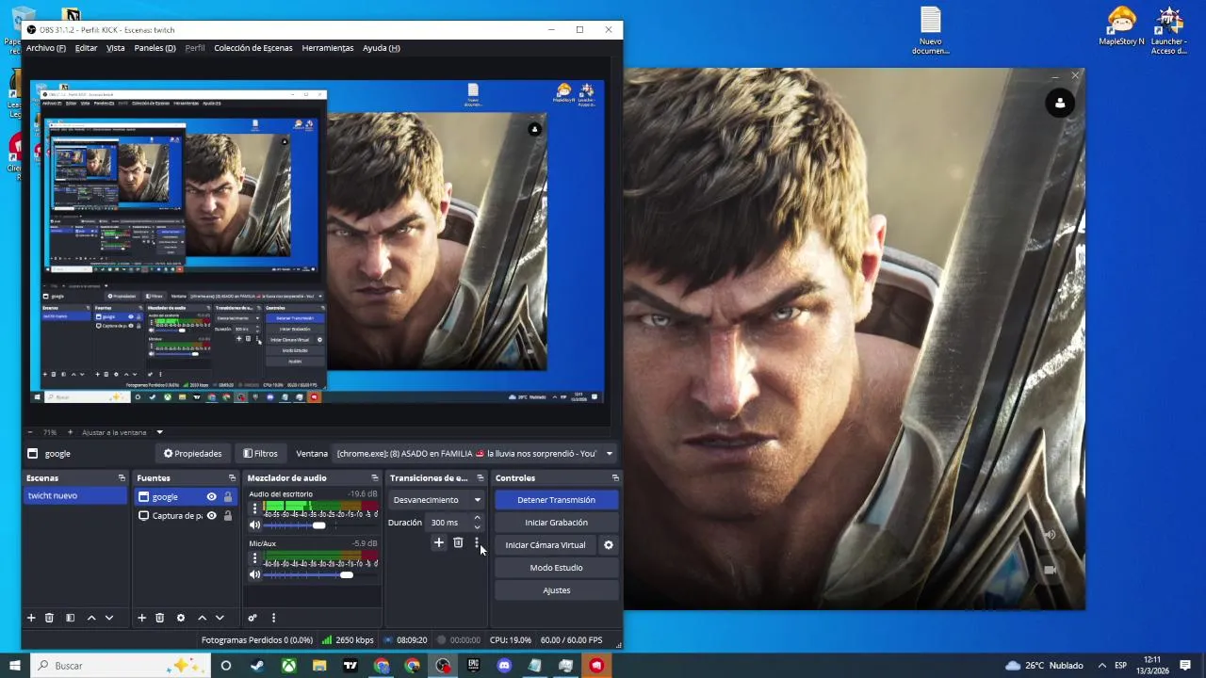The image size is (1206, 678).
Task: Open the Paneles menu
Action: [x=155, y=48]
